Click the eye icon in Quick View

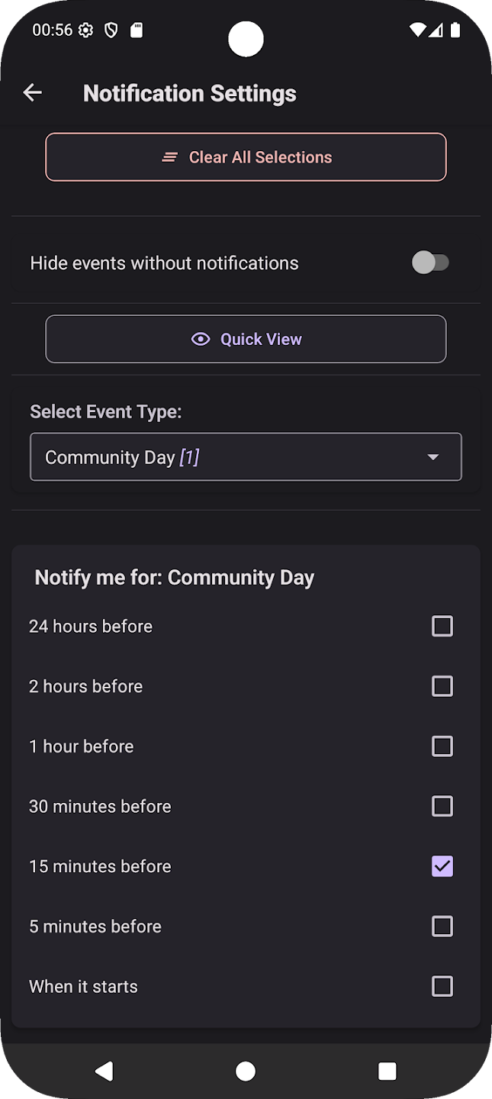201,339
